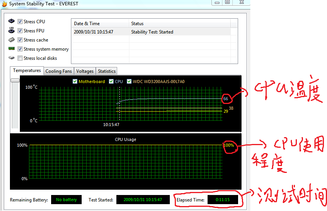
Task: Click the Elapsed Time value 0:11:15
Action: (223, 200)
